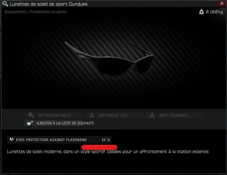Select Ajouter à la liste de souhaits
The height and width of the screenshot is (175, 227).
point(65,123)
